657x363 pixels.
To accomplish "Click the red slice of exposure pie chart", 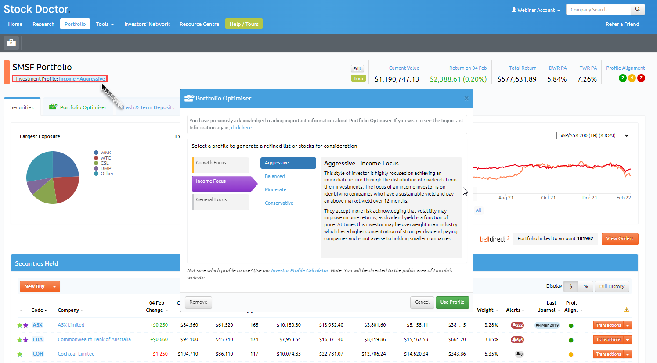I will click(x=67, y=189).
